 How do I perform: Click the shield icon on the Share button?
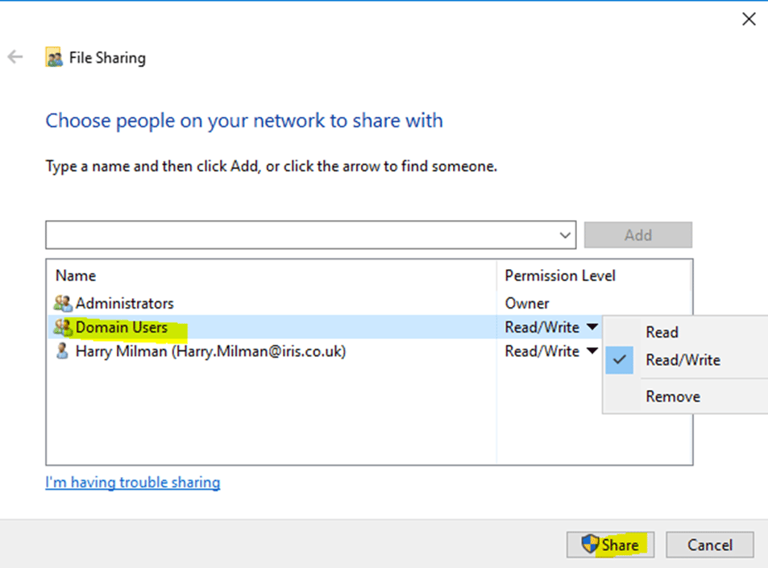(590, 544)
